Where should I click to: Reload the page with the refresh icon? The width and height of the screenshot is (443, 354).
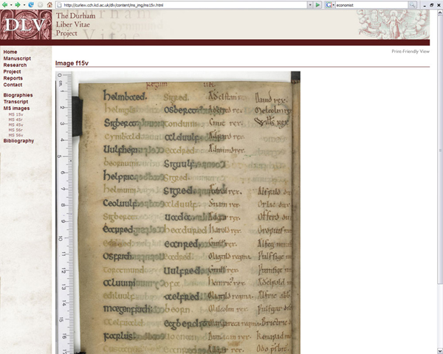31,4
